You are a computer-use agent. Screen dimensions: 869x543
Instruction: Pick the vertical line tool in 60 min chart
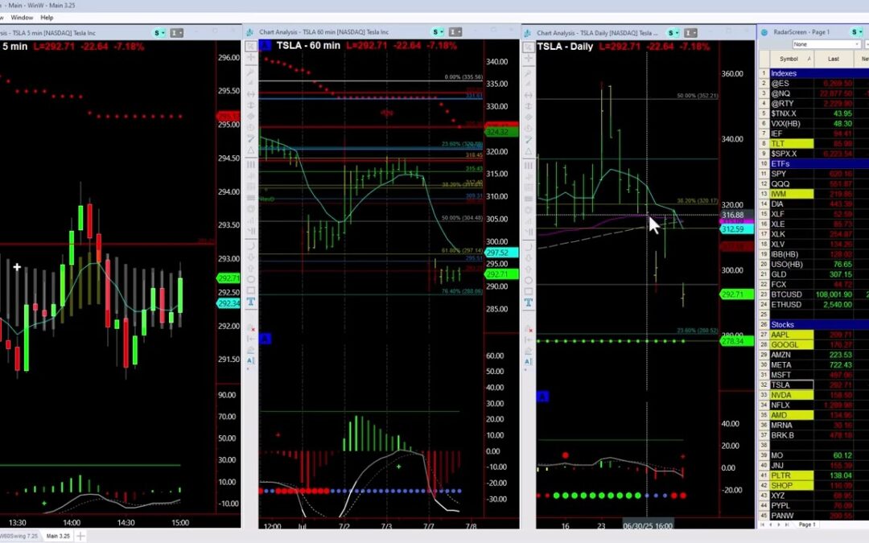coord(250,105)
